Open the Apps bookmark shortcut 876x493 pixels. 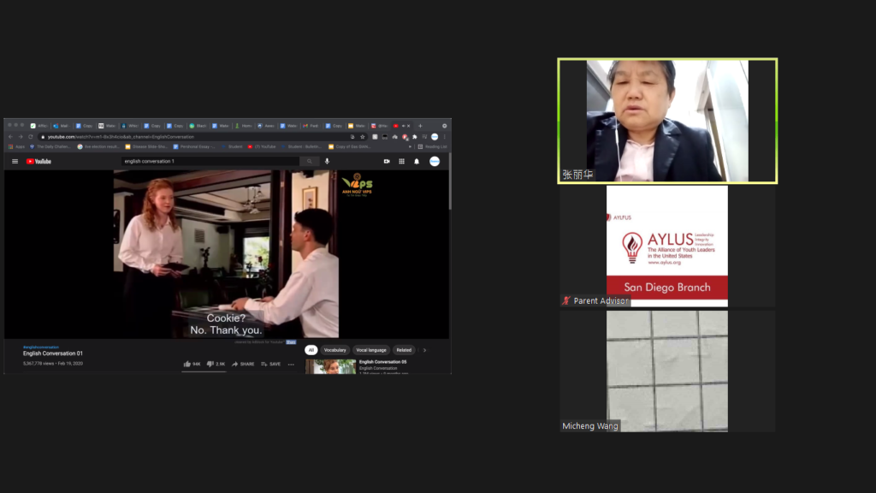pos(17,147)
